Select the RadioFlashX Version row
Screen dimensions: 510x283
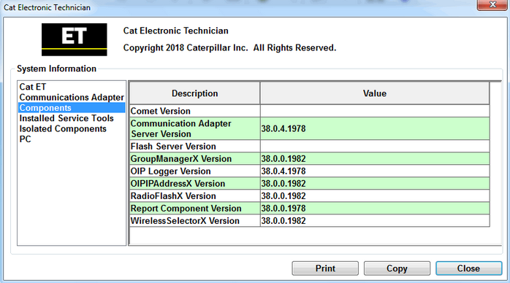coord(310,196)
